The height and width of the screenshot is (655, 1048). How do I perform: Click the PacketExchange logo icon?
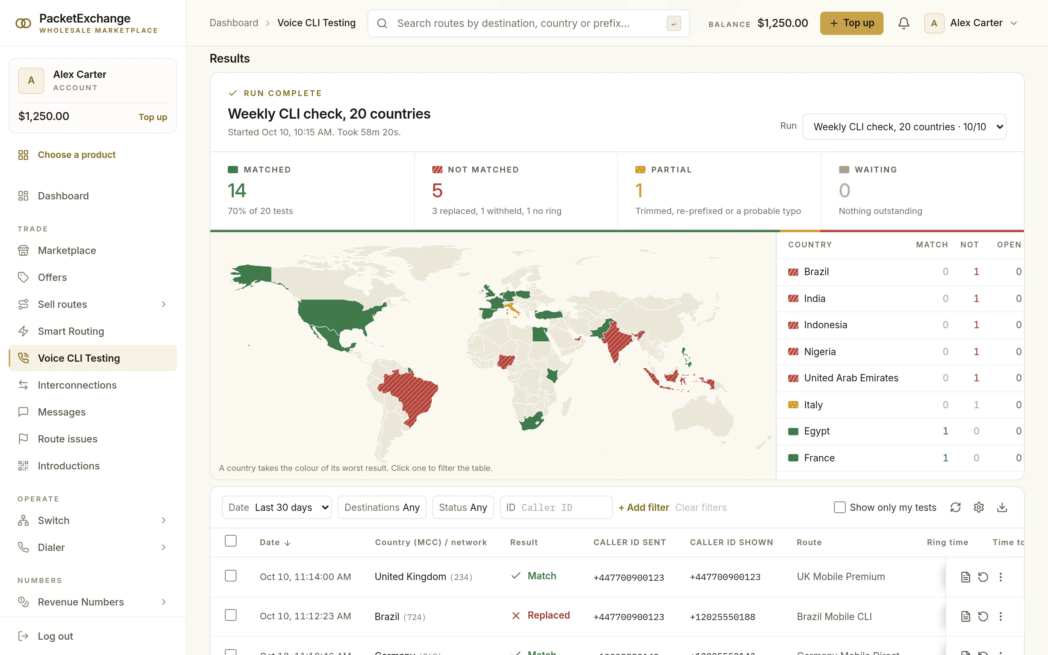[23, 23]
